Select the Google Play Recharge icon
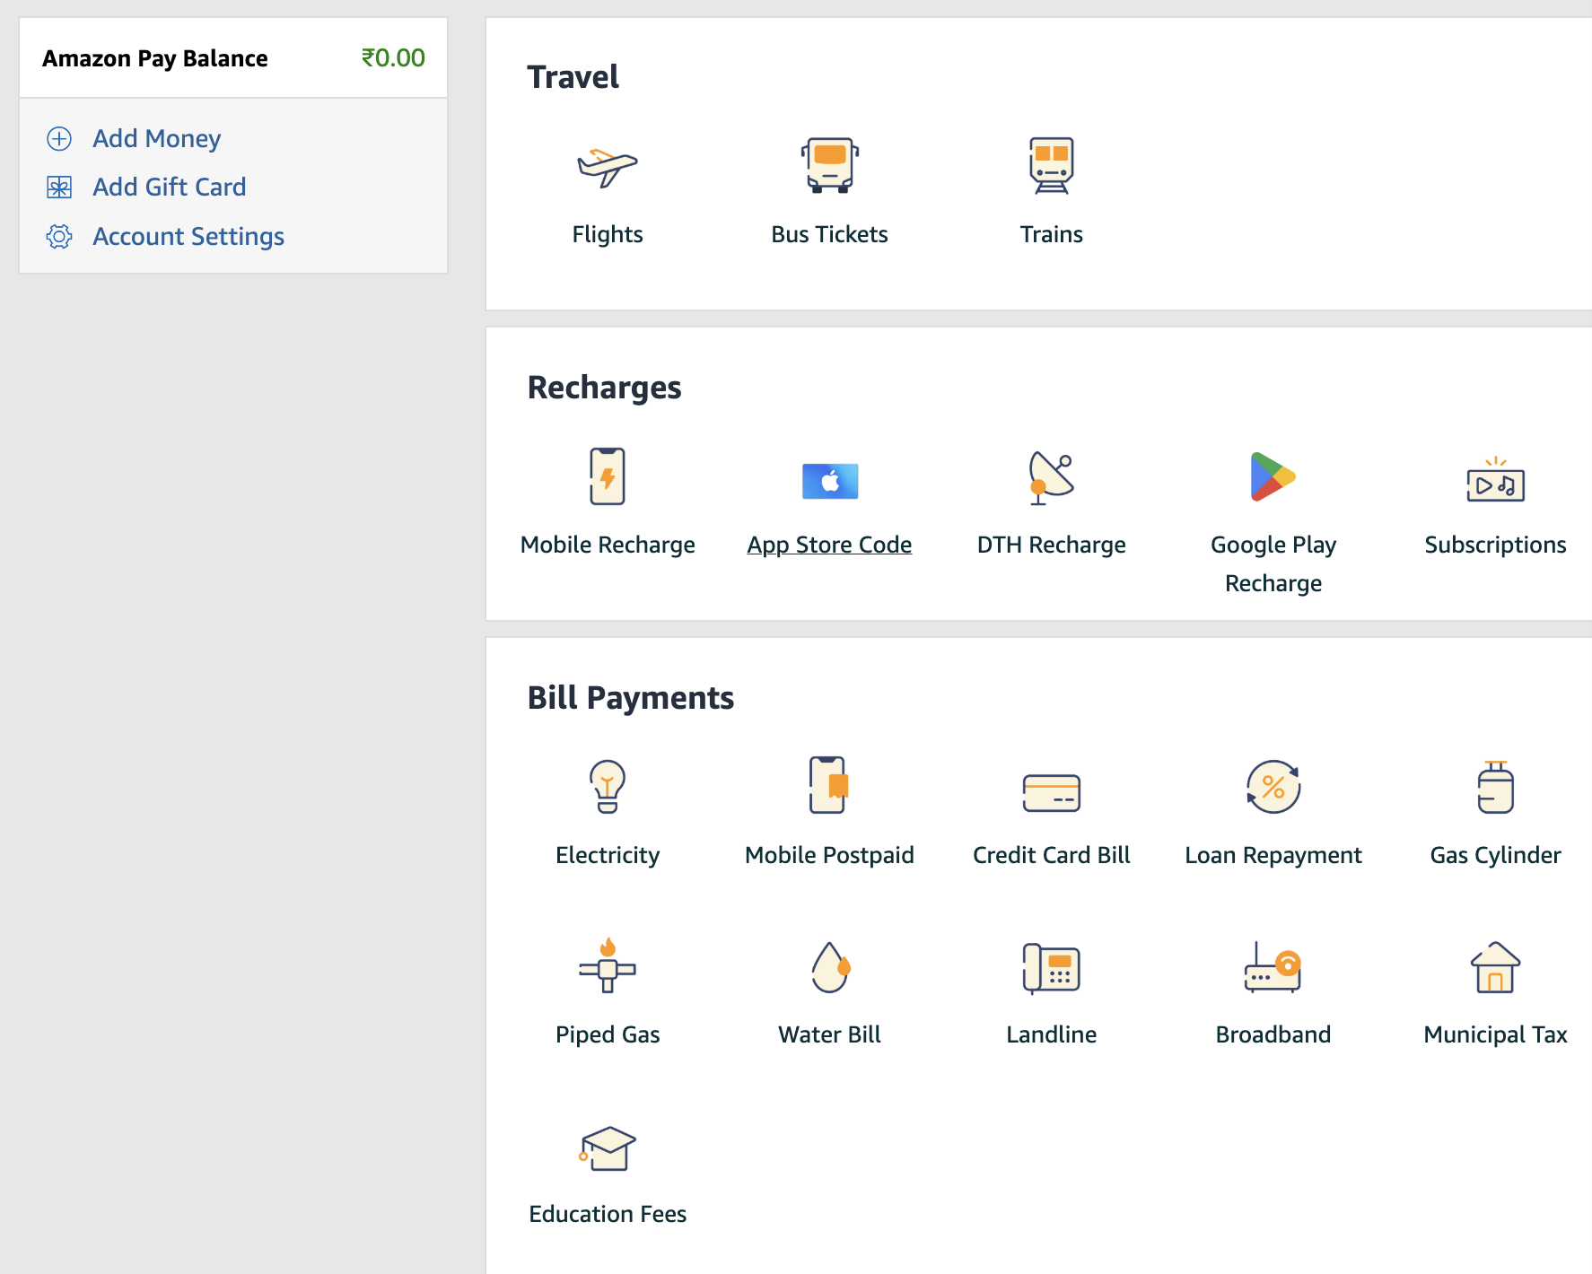Viewport: 1592px width, 1274px height. tap(1273, 476)
